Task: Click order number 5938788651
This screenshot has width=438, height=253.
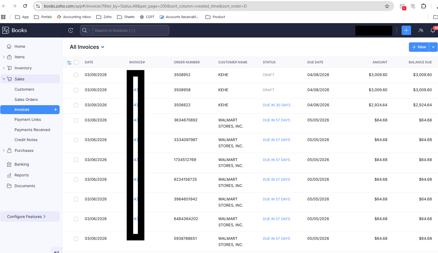Action: tap(185, 238)
